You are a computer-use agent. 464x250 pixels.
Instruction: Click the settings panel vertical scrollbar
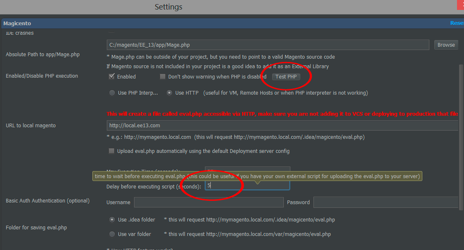click(461, 137)
